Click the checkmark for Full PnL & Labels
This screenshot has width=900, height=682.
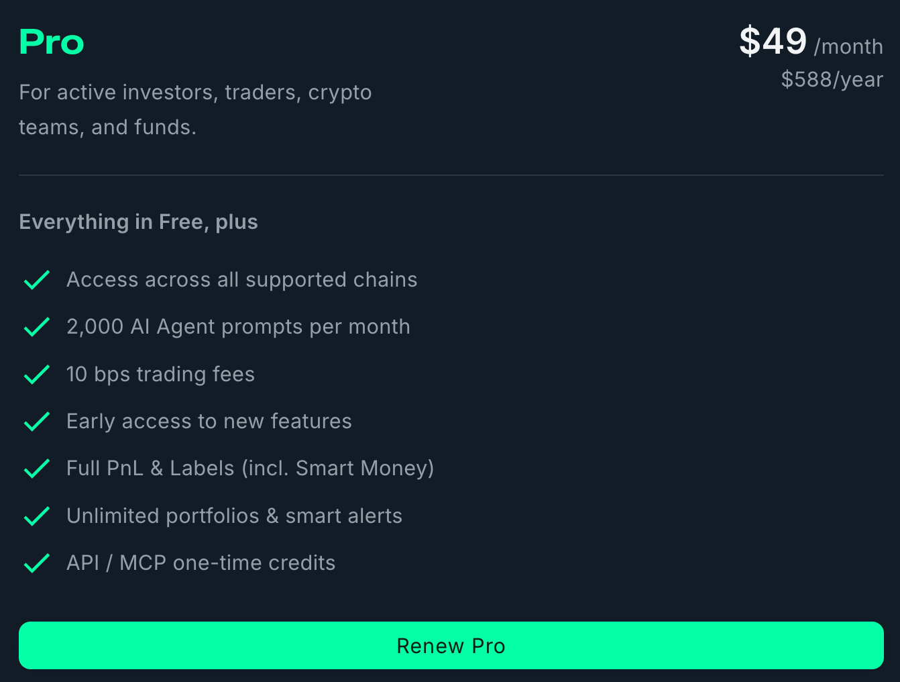pyautogui.click(x=37, y=469)
